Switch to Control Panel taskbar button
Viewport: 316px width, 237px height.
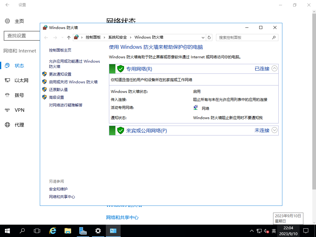(113, 231)
